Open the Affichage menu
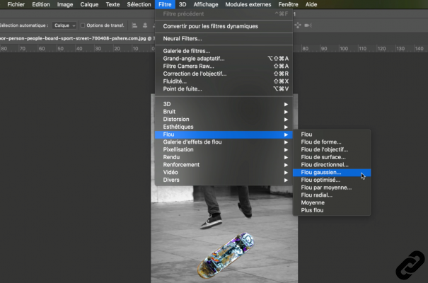This screenshot has width=428, height=283. [206, 4]
